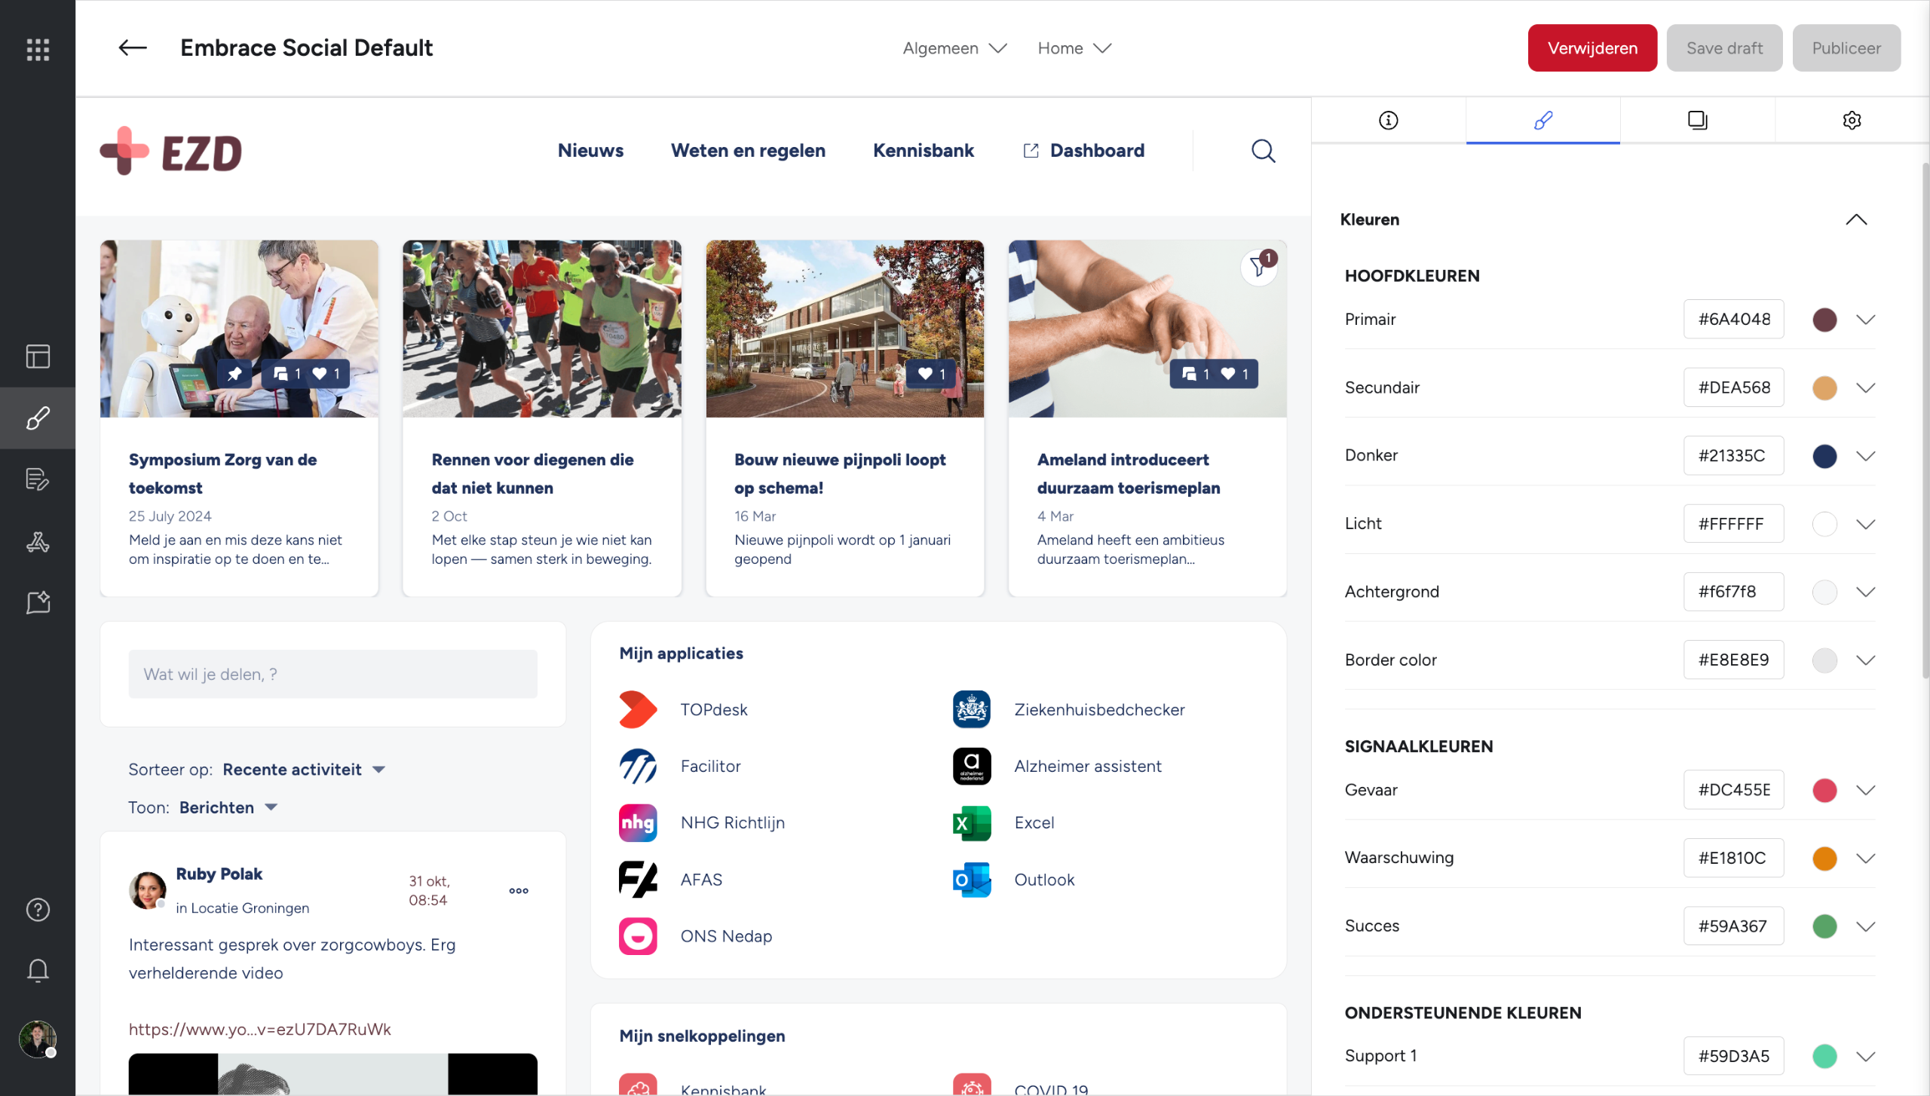Open the Excel application icon
This screenshot has height=1096, width=1930.
click(972, 822)
